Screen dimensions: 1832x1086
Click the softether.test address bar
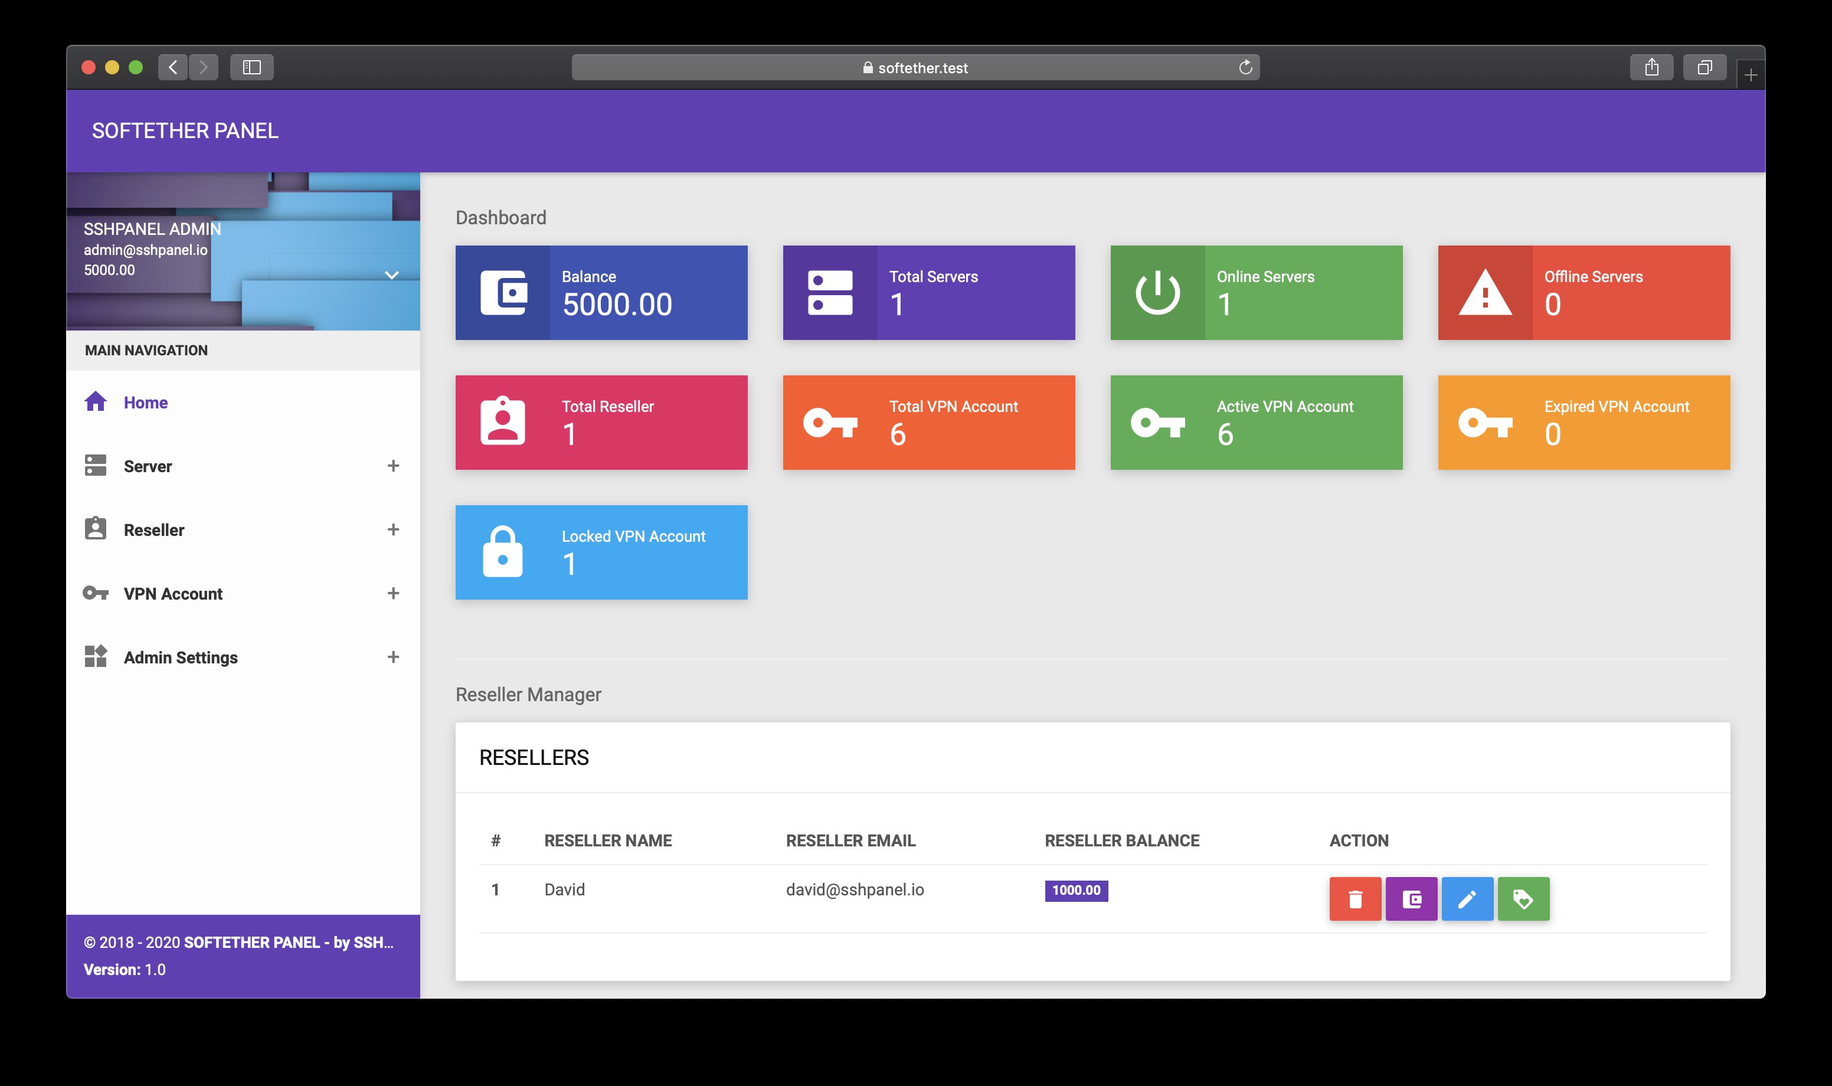point(915,67)
